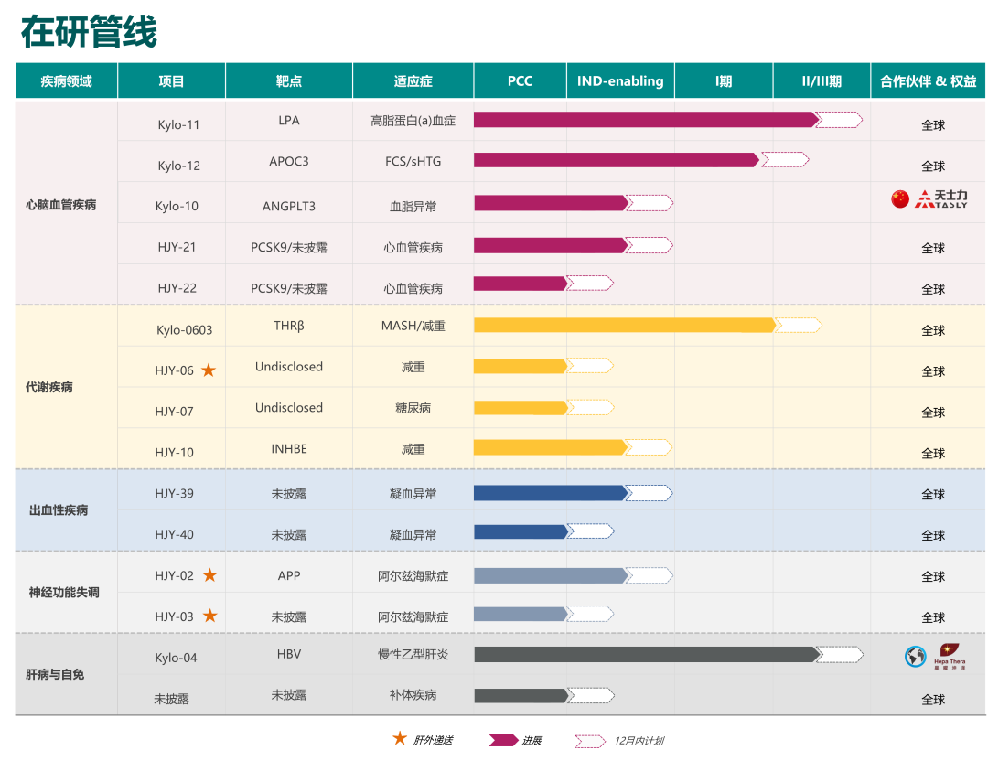Select the PCC column header
Screen dimensions: 988x761
520,81
